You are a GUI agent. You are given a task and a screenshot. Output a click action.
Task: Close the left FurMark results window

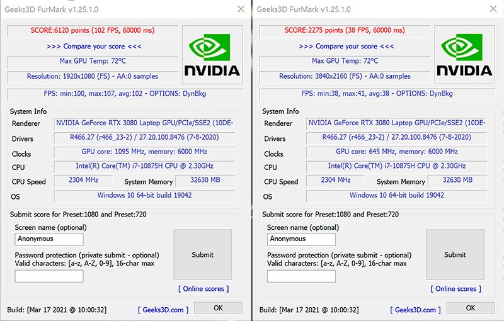[x=241, y=9]
